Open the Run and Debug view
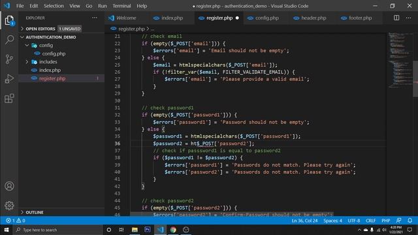Image resolution: width=418 pixels, height=235 pixels. pos(9,79)
